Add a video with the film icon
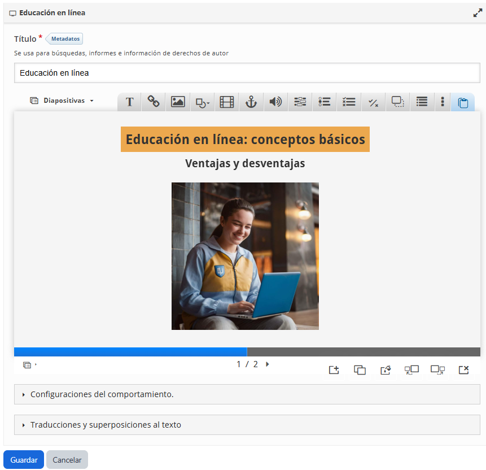 pyautogui.click(x=227, y=102)
